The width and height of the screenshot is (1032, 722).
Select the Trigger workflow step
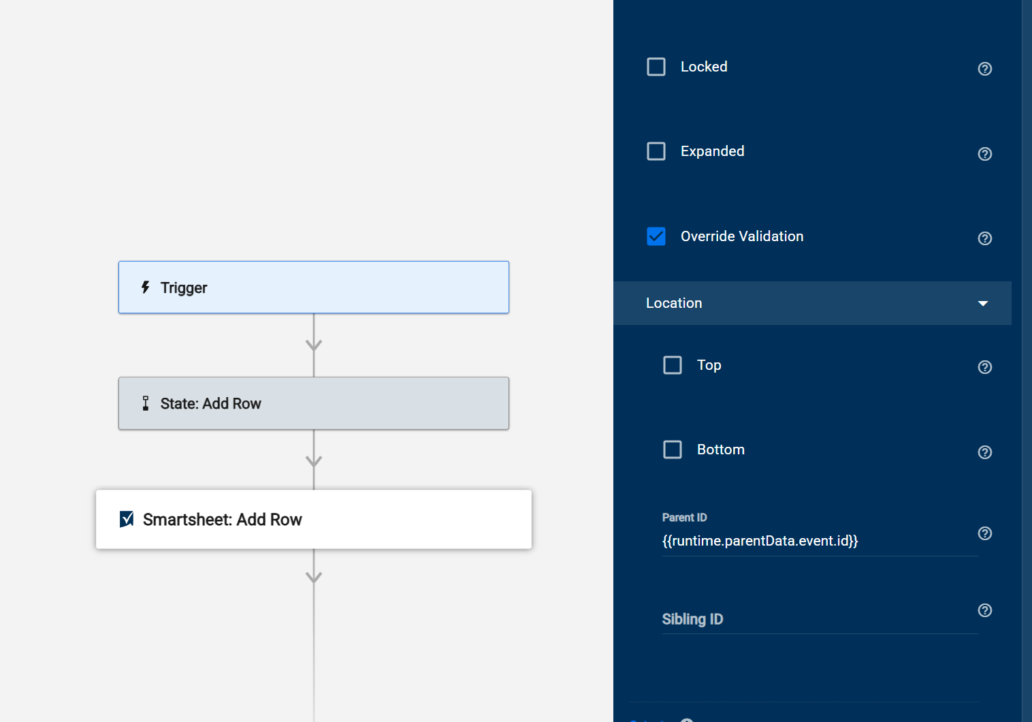(x=314, y=287)
